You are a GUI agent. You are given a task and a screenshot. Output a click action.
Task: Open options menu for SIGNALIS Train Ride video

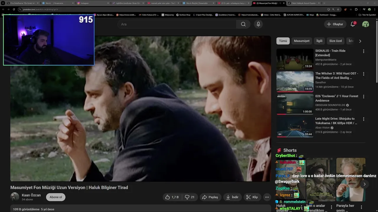pyautogui.click(x=364, y=51)
